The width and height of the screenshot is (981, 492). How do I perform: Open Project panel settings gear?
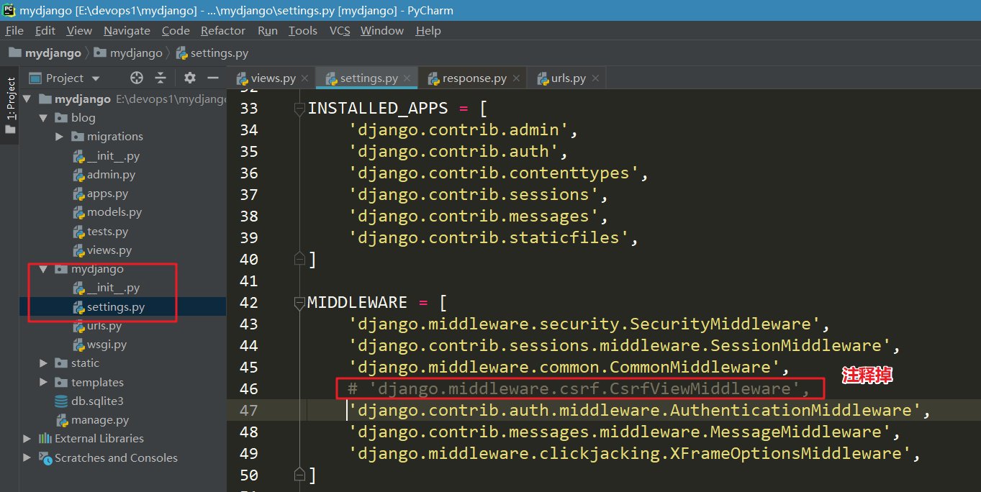[189, 78]
